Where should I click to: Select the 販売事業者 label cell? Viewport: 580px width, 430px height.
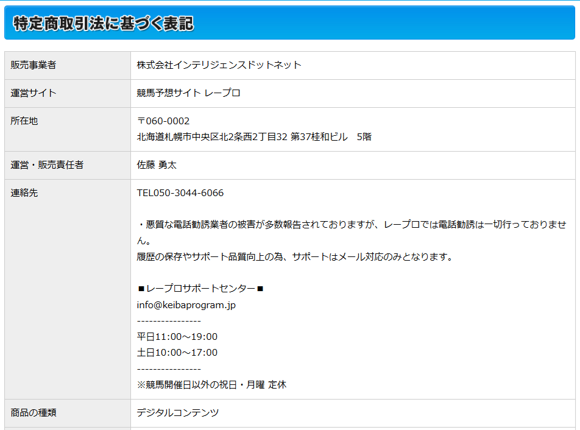pyautogui.click(x=68, y=65)
